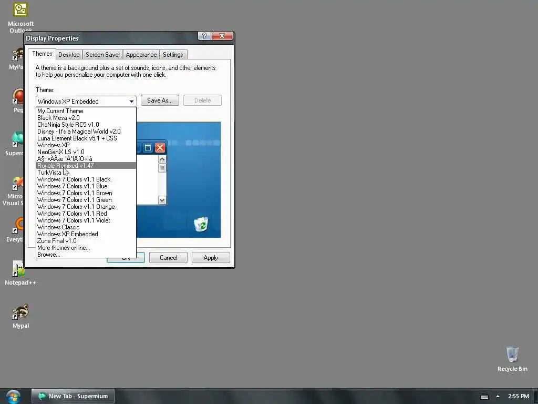Open the Notepad++ desktop shortcut

point(19,269)
